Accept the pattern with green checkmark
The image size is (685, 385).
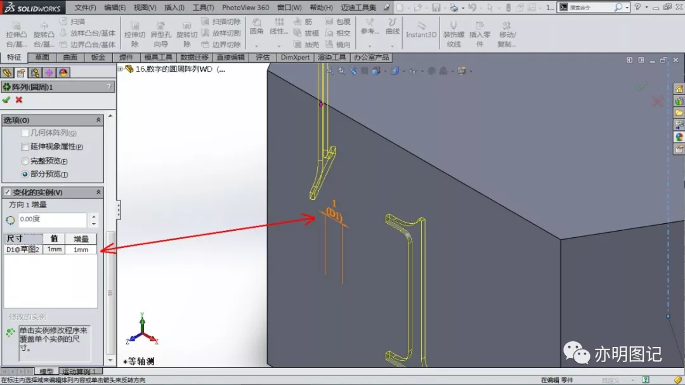(x=6, y=100)
